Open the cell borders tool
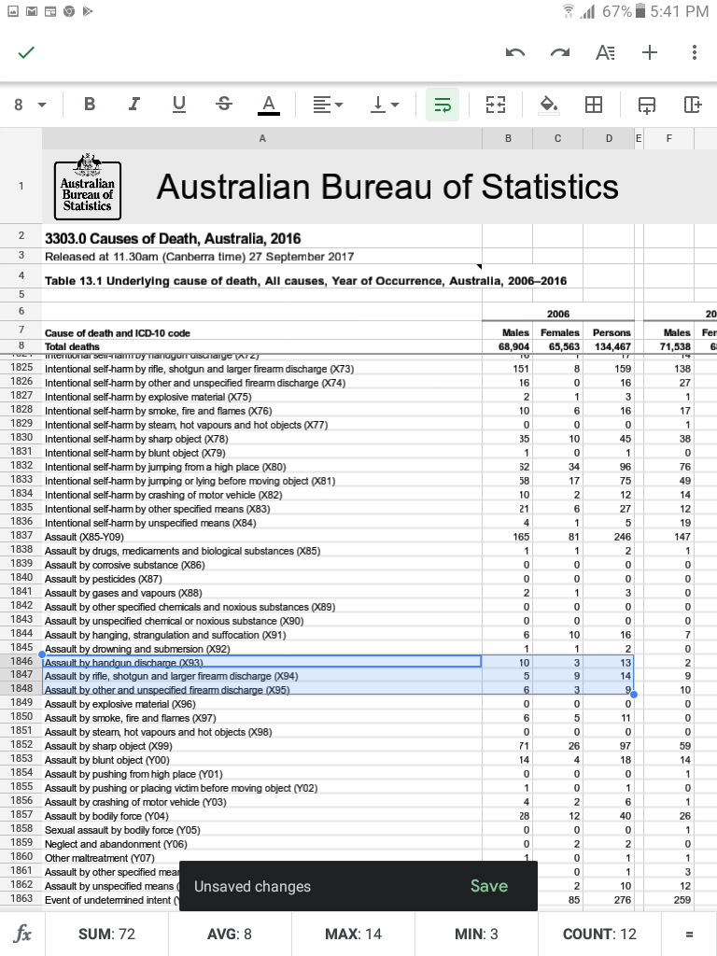717x956 pixels. [593, 105]
